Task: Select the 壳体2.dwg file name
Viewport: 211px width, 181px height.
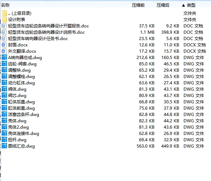Action: point(18,127)
